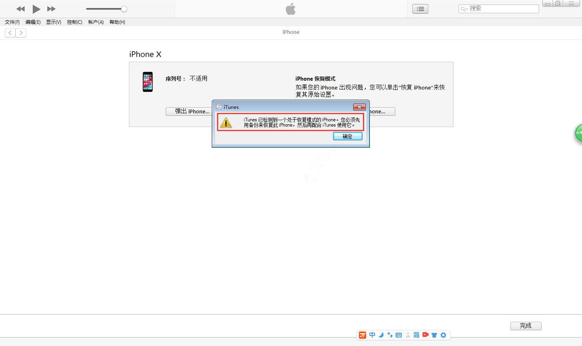The image size is (582, 346).
Task: Click the iPhone 恢复模式 heading
Action: (315, 79)
